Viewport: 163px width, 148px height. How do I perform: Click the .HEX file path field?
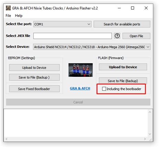click(73, 36)
